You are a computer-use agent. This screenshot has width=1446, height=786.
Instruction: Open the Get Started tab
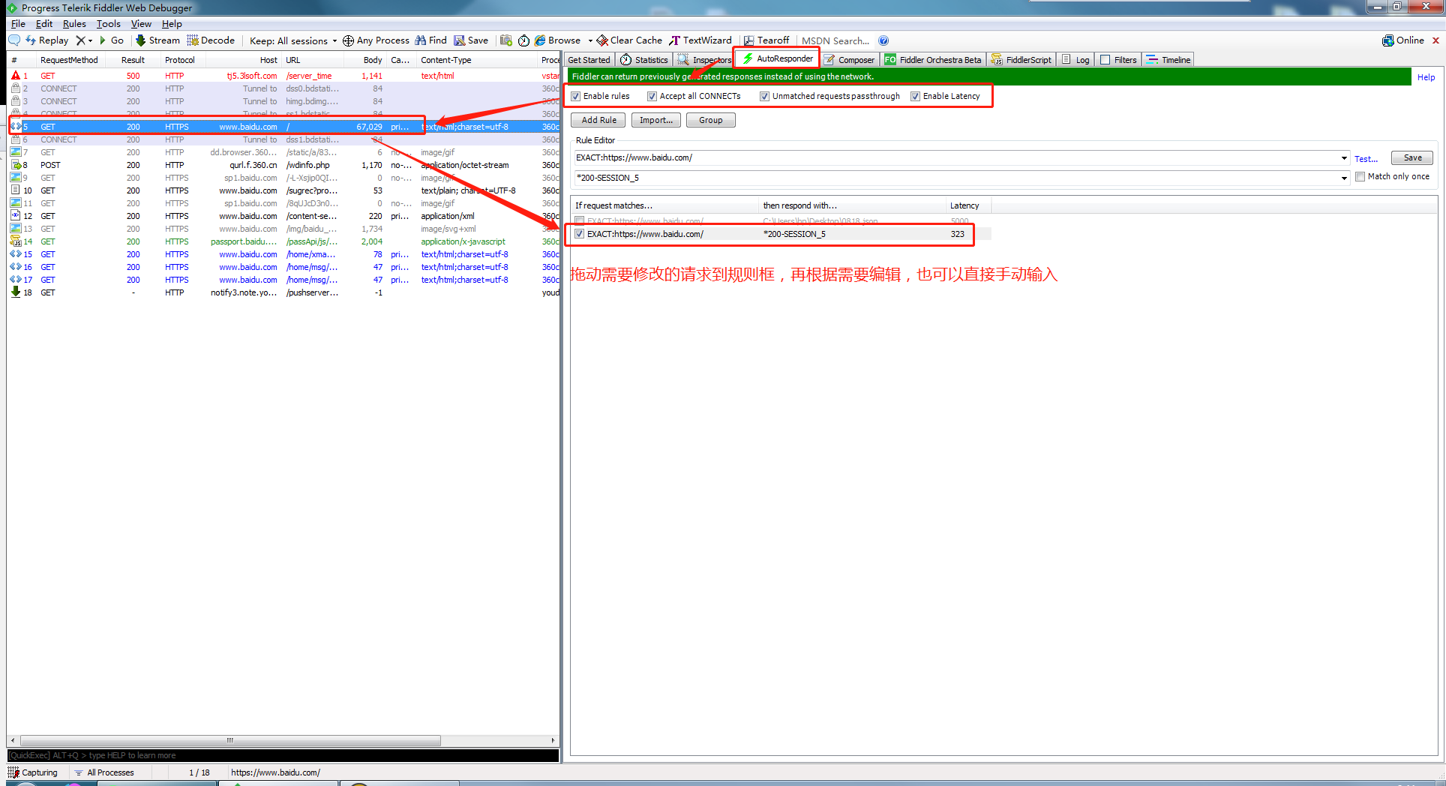589,60
